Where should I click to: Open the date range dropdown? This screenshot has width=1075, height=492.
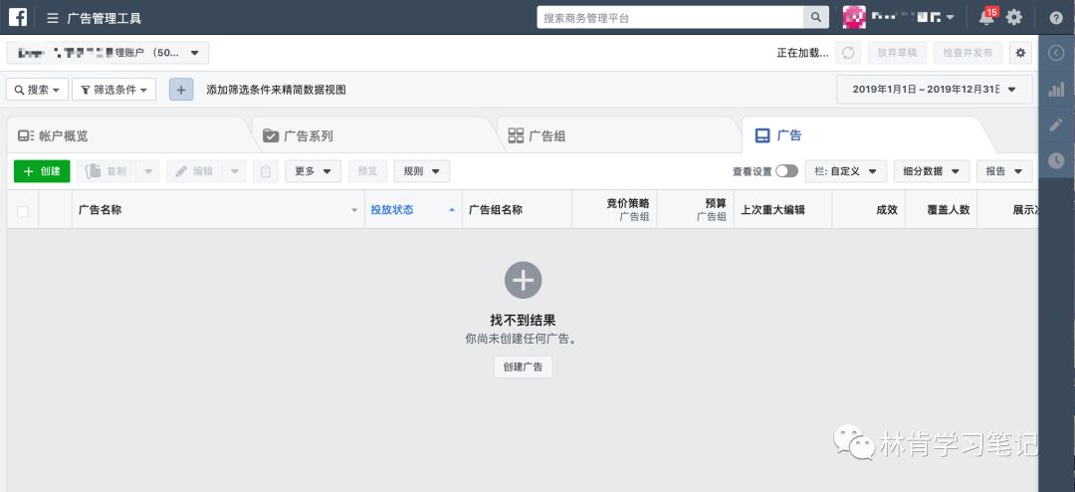click(935, 90)
